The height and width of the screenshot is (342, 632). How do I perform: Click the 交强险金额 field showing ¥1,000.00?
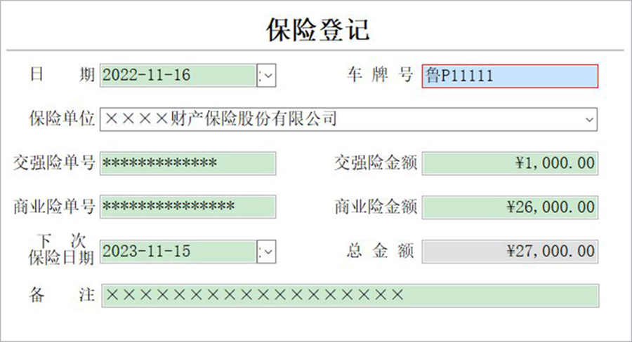(x=510, y=164)
